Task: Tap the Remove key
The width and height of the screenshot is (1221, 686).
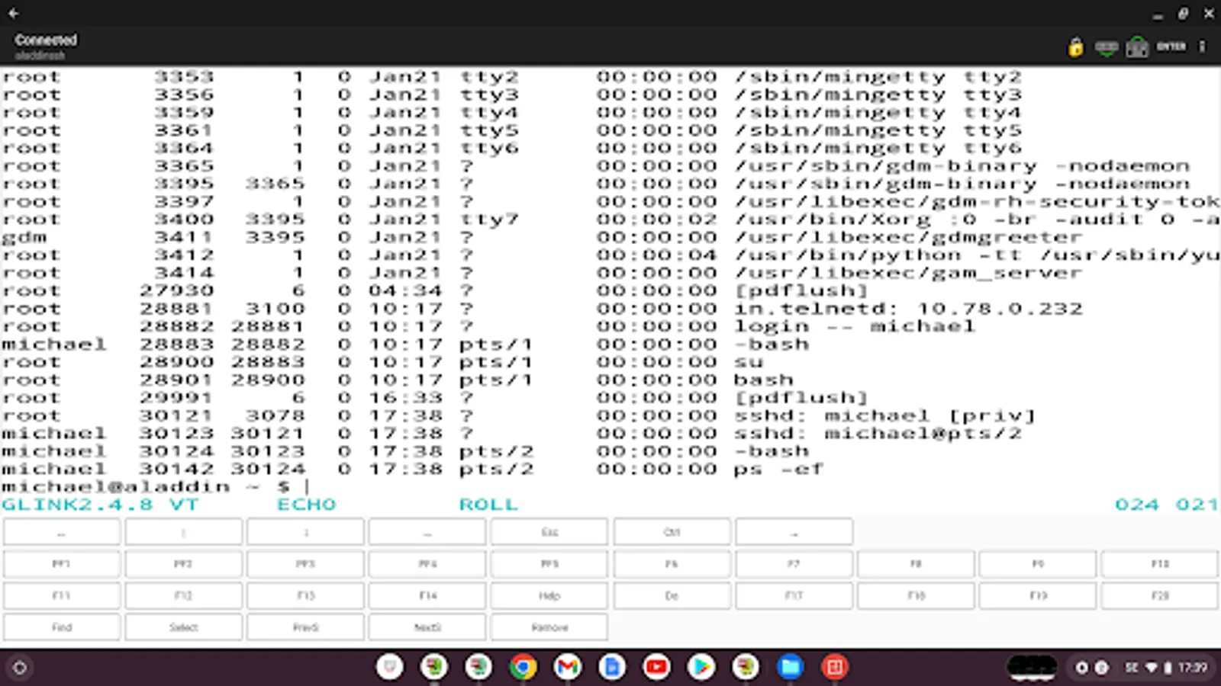Action: point(549,627)
